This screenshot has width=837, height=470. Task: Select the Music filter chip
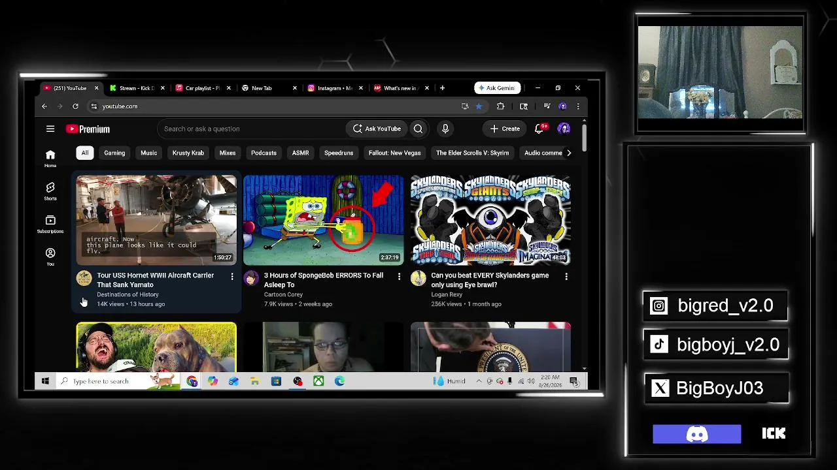click(149, 153)
